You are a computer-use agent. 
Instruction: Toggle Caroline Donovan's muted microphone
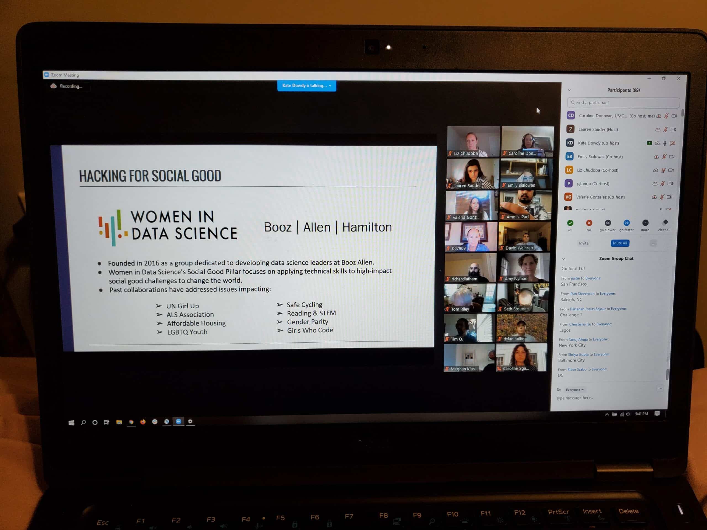[666, 116]
